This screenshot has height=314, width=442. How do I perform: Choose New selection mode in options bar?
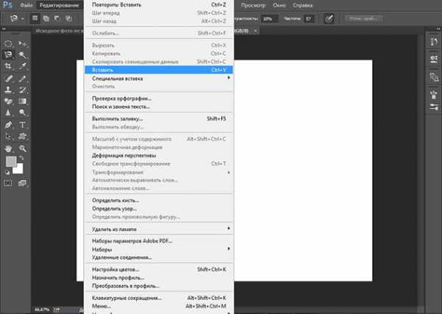(35, 18)
